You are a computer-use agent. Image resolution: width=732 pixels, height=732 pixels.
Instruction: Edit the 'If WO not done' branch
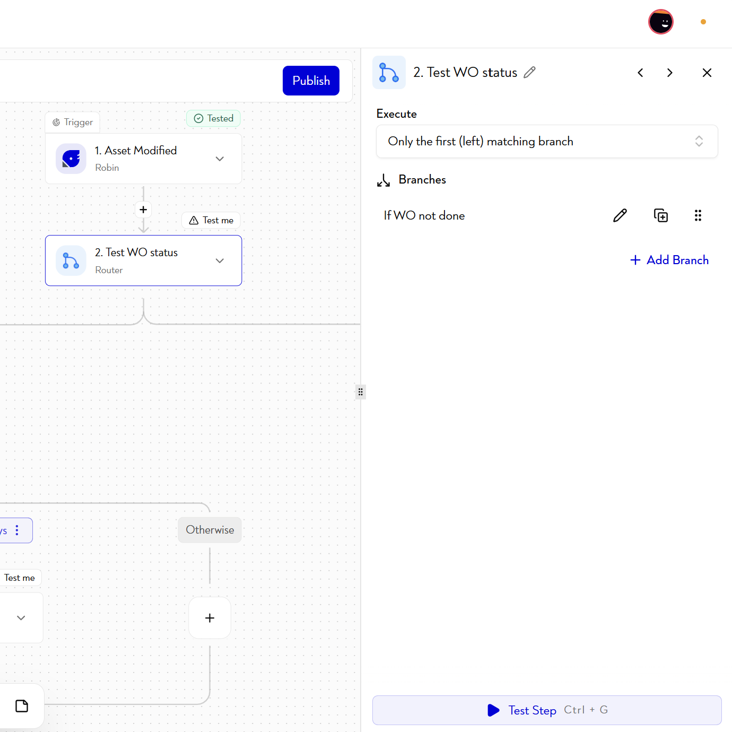(x=620, y=215)
